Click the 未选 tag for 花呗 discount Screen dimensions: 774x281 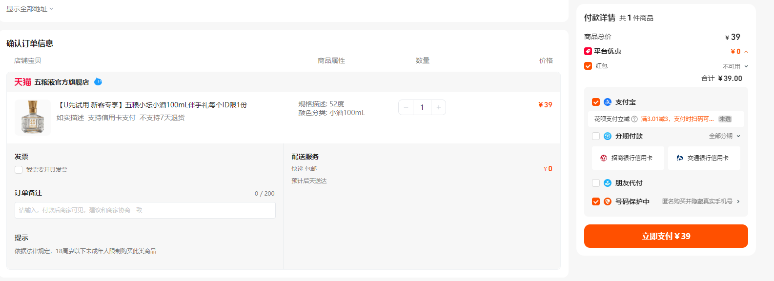(725, 119)
